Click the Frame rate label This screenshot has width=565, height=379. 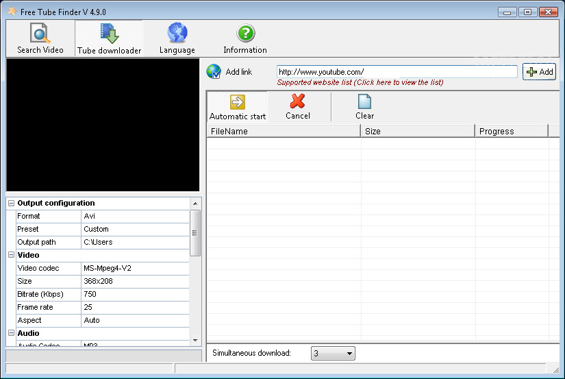click(35, 307)
